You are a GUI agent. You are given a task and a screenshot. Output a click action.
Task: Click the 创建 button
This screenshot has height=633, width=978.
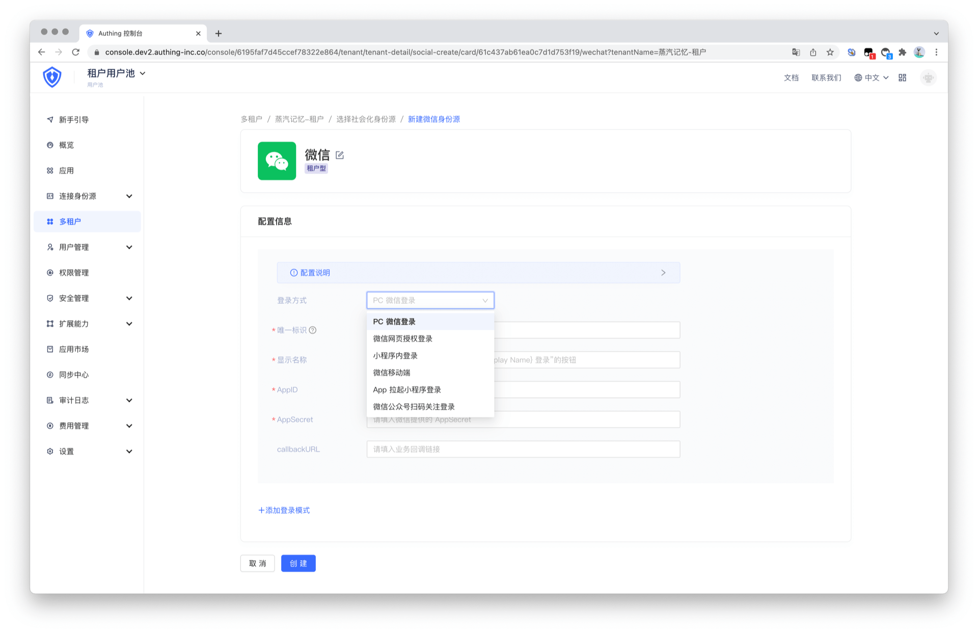298,563
